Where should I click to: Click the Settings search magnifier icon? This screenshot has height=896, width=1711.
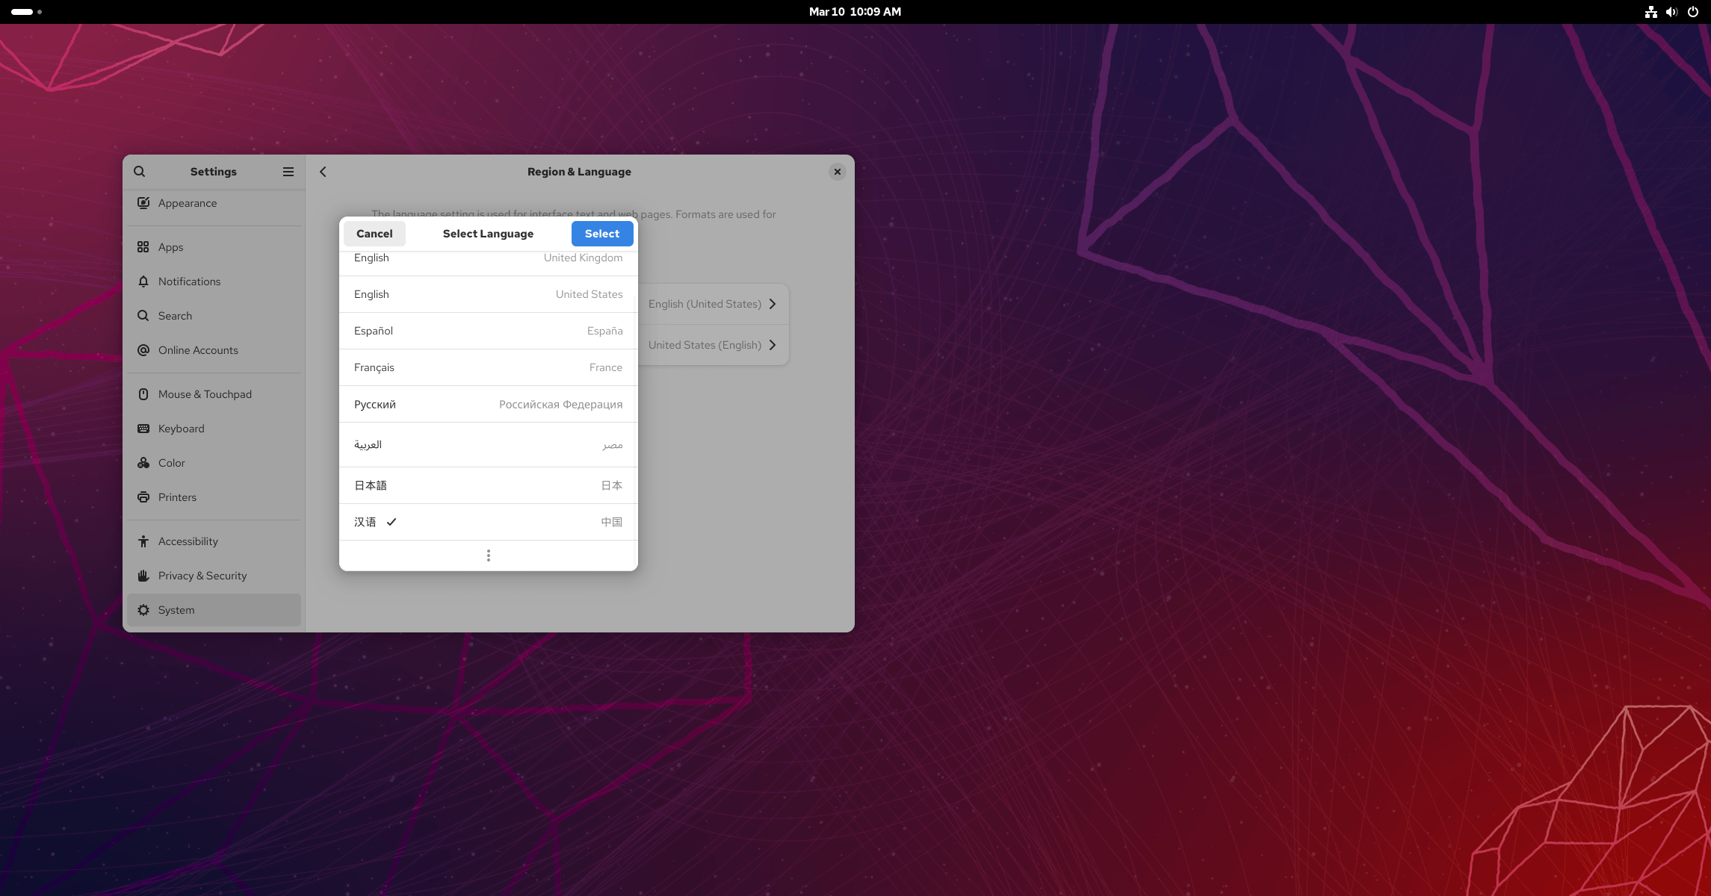click(x=140, y=171)
